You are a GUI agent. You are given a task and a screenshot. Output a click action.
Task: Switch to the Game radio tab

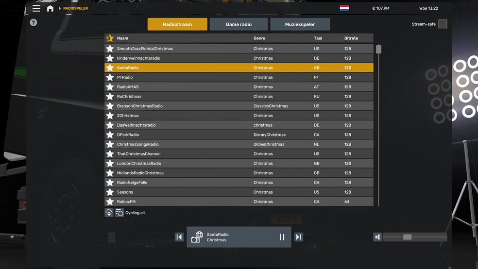239,24
